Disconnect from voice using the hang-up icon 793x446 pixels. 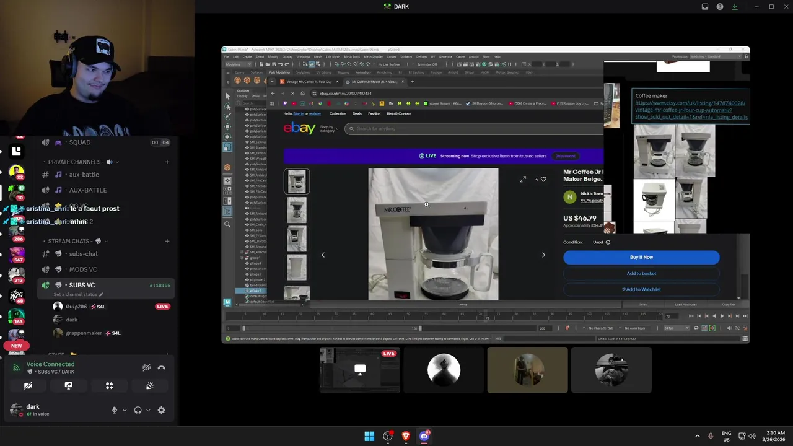[162, 368]
